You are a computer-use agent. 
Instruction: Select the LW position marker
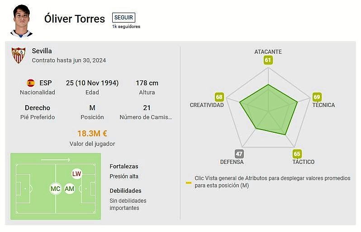point(76,174)
